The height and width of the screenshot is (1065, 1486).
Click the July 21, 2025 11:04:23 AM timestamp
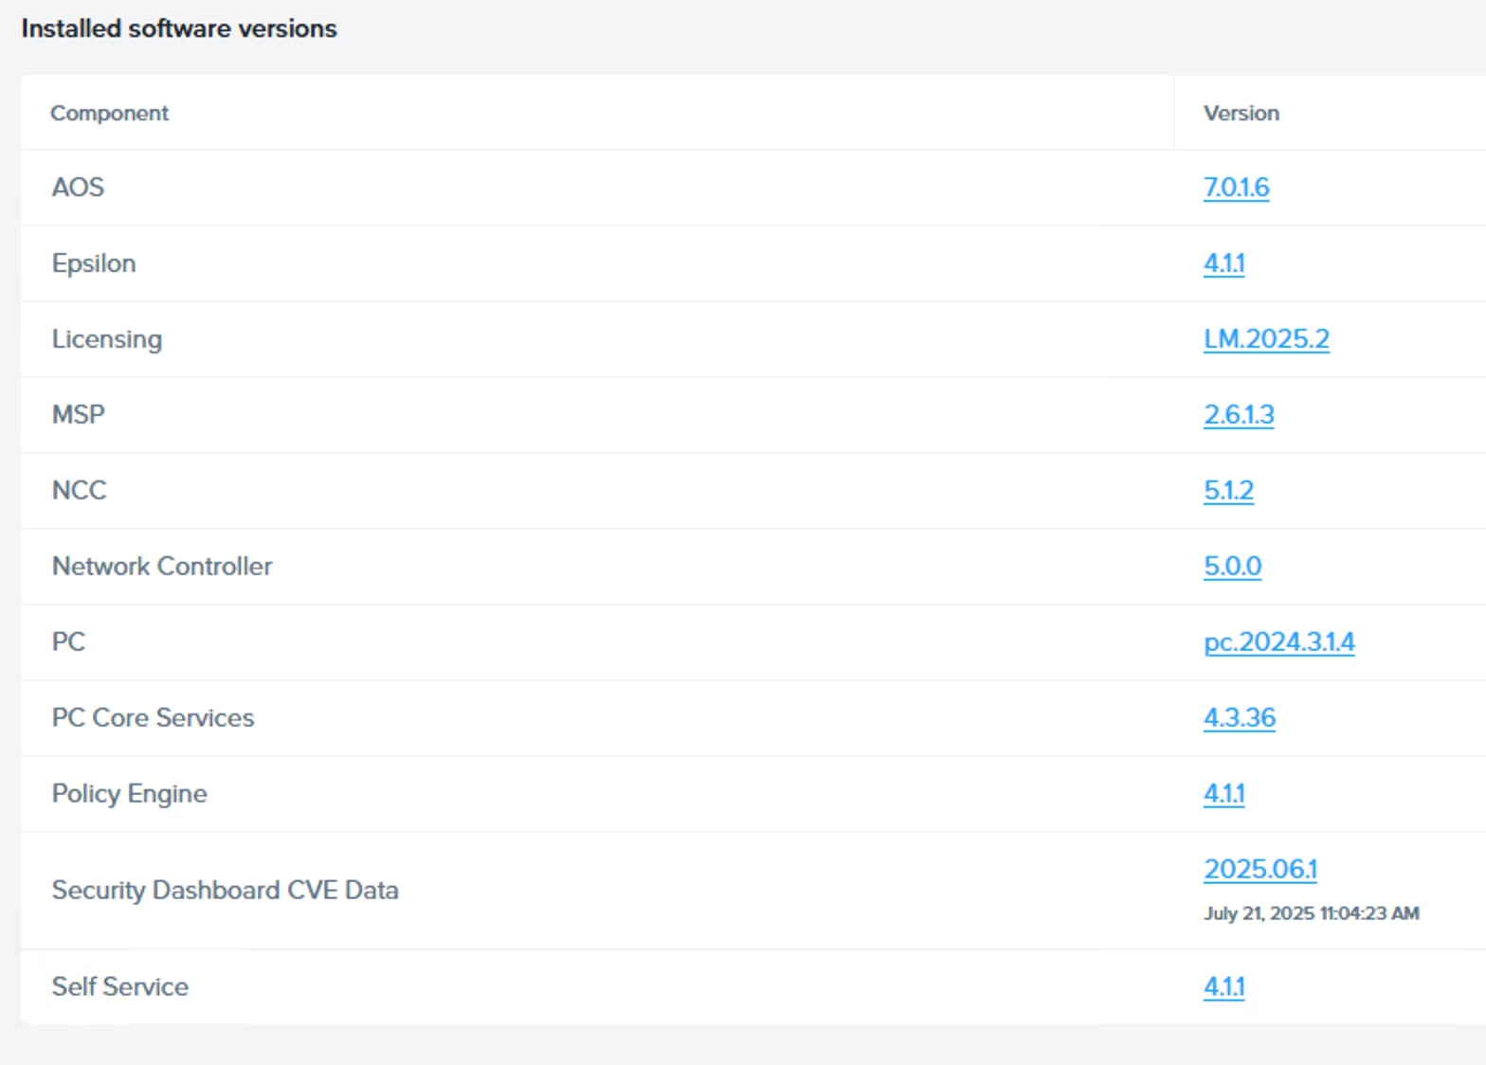1312,913
